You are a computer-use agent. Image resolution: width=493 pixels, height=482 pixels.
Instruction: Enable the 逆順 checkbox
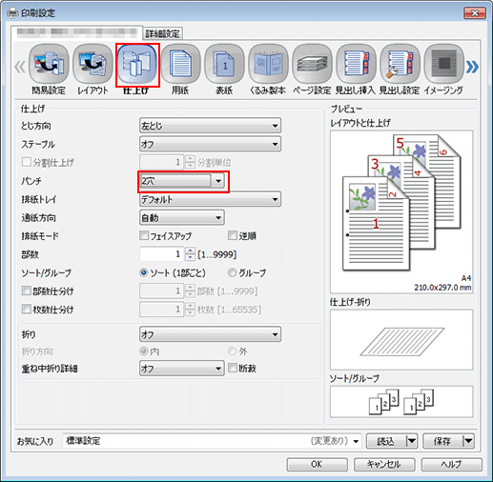click(233, 235)
